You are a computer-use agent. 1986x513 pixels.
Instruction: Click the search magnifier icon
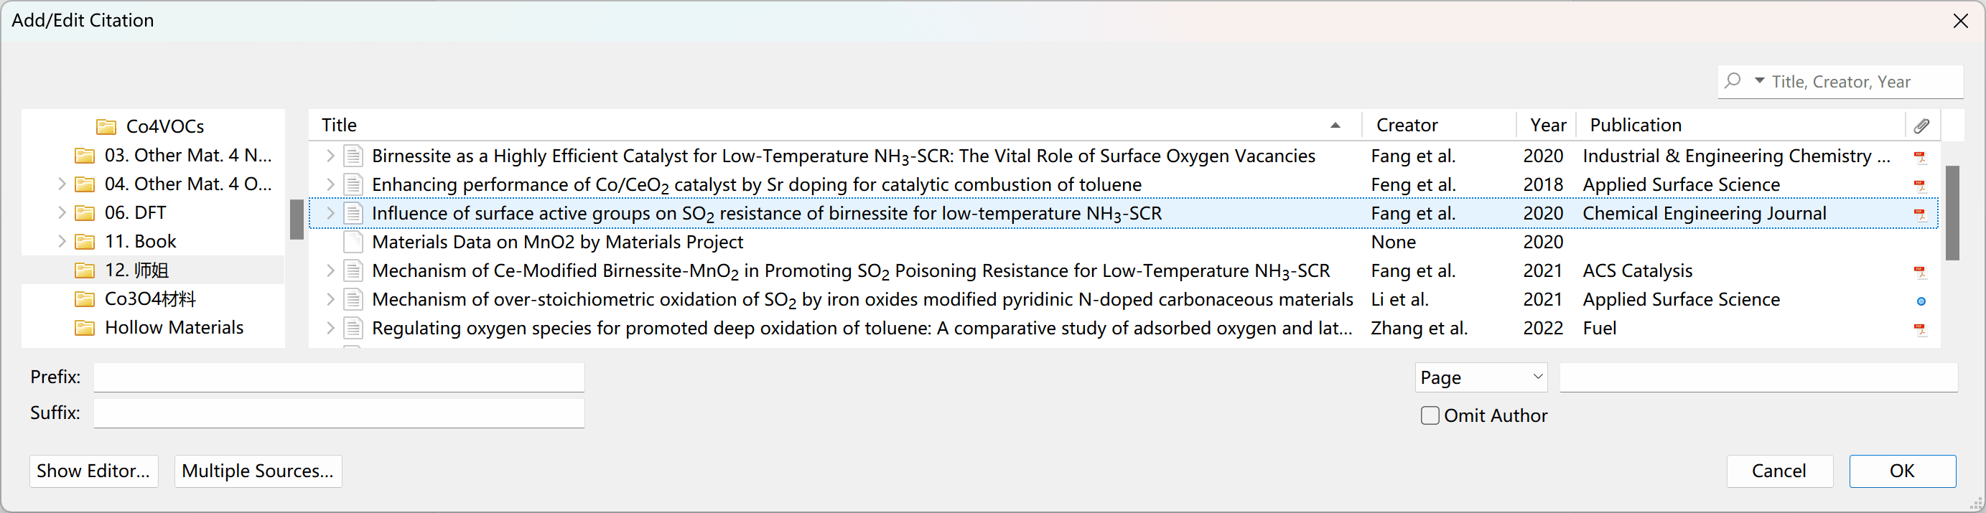click(1733, 81)
